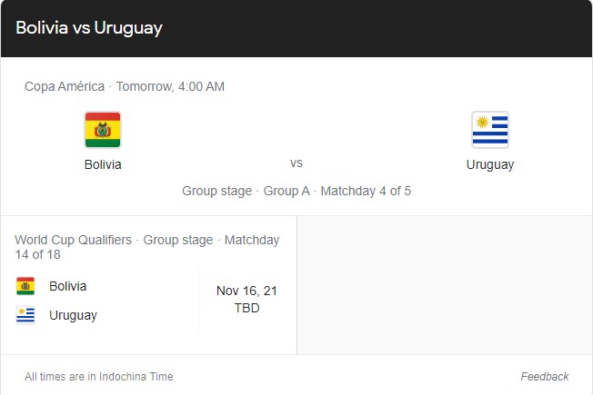Click All times are in Indochina Time note
Screen dimensions: 593x395
tap(99, 377)
